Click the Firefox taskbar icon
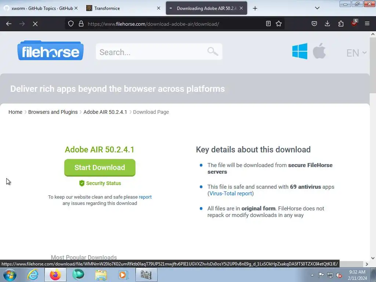Image resolution: width=376 pixels, height=282 pixels. click(x=55, y=275)
